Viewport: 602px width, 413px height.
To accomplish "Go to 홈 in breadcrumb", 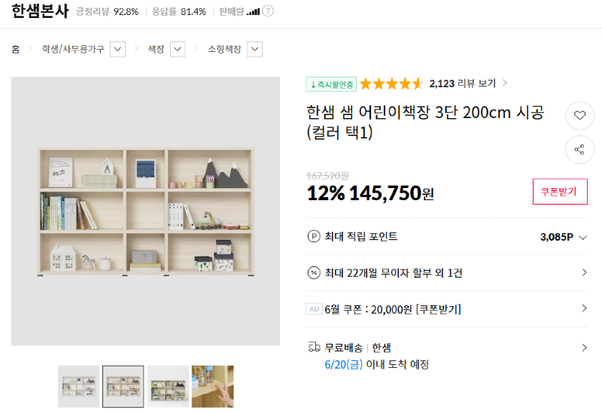I will point(16,49).
